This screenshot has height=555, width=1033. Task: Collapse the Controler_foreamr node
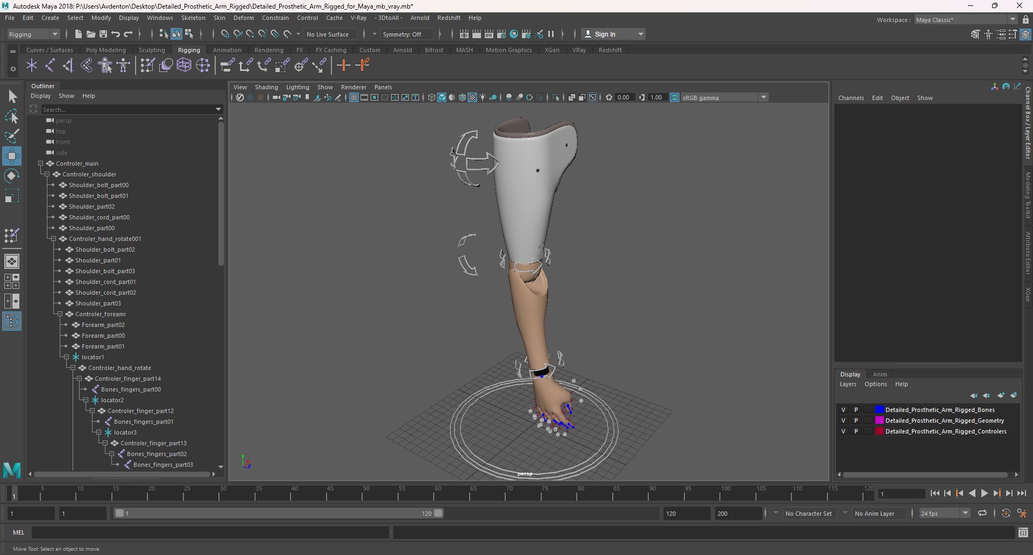click(60, 314)
